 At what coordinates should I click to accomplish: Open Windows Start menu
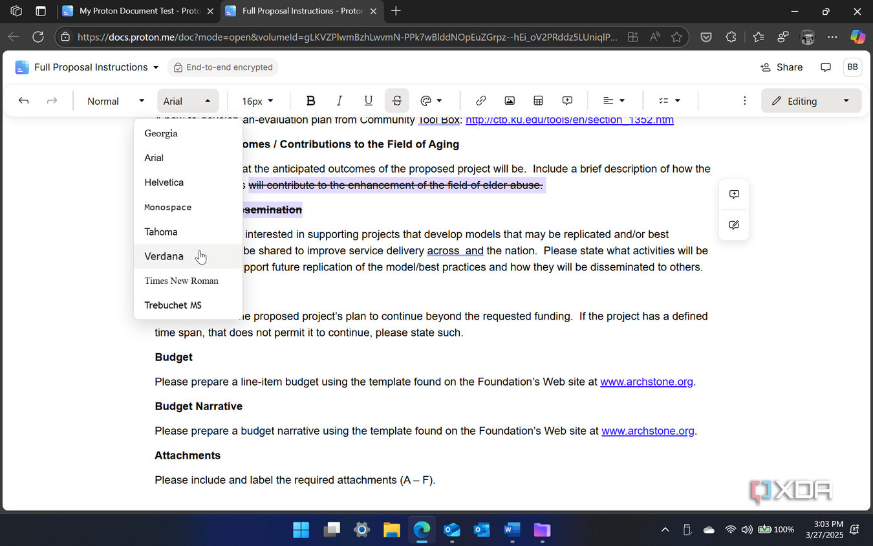click(x=301, y=530)
